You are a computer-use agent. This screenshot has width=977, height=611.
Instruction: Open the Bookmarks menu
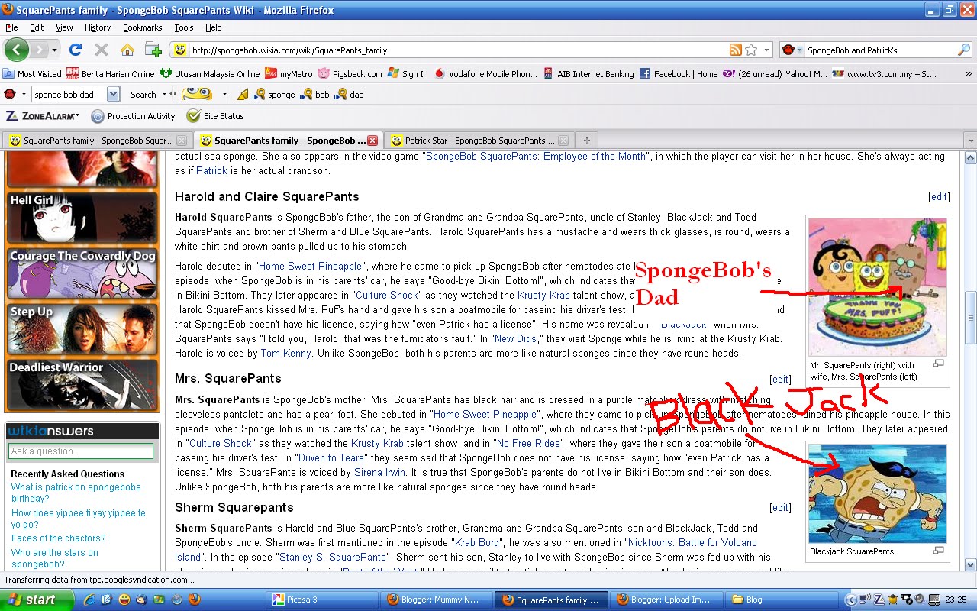(142, 27)
